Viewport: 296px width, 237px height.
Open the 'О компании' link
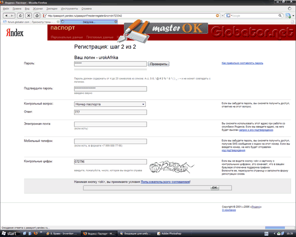[229, 210]
